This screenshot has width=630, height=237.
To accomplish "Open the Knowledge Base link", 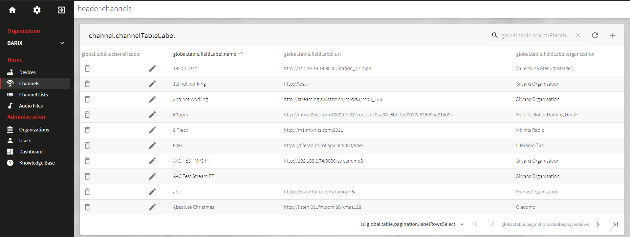I will pos(37,163).
